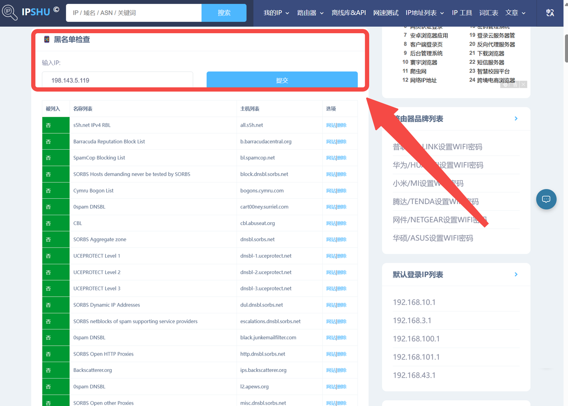Click the 提交 submit button
Screen dimensions: 568x406
point(282,80)
